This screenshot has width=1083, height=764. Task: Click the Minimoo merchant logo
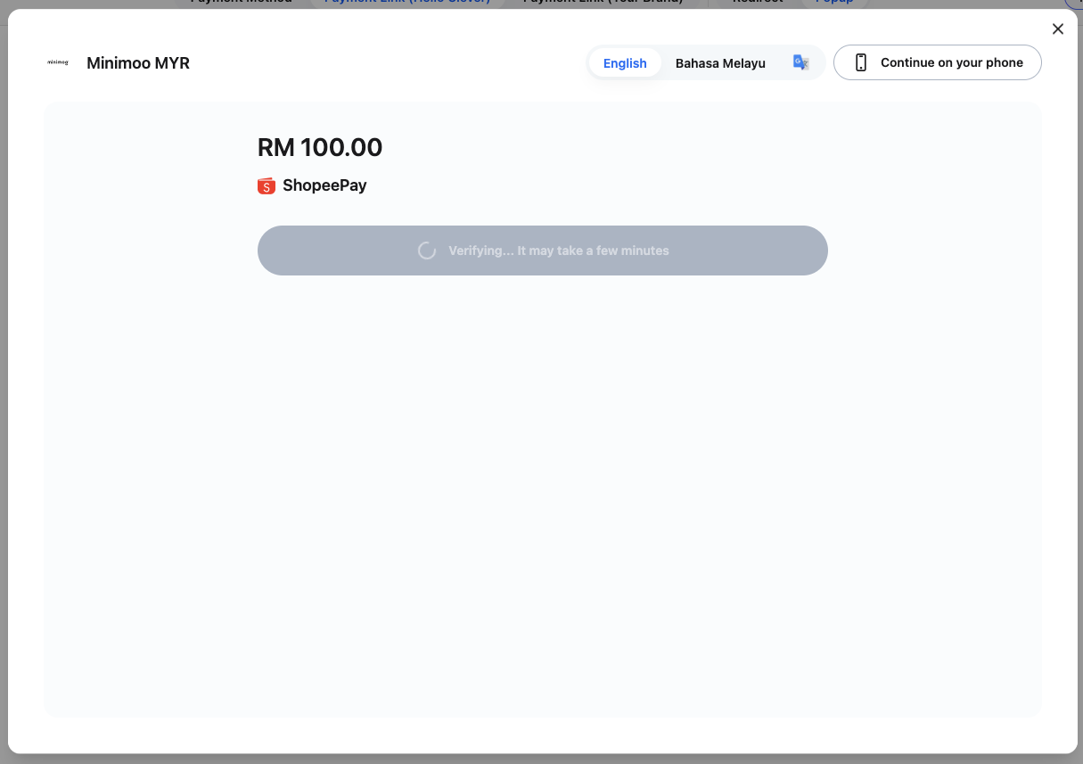(57, 62)
